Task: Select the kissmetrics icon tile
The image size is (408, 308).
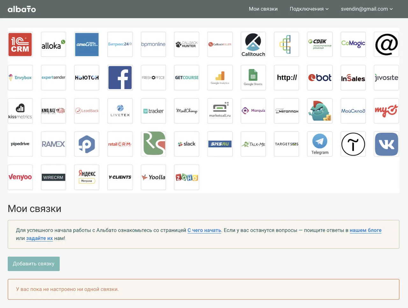Action: coord(20,111)
